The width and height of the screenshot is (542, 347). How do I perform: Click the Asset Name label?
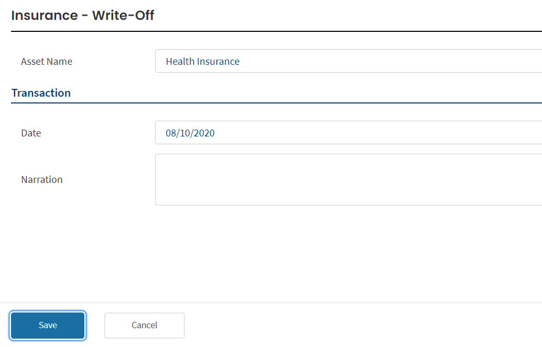point(47,61)
